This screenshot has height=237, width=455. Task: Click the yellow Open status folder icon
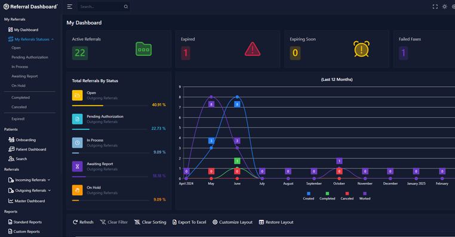[x=77, y=95]
